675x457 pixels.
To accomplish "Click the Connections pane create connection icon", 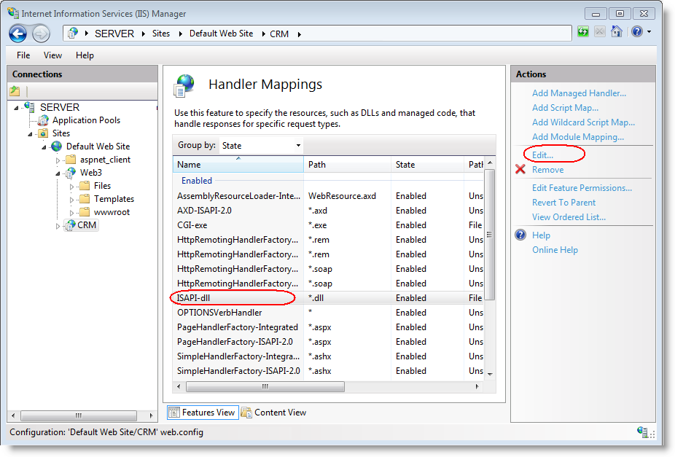I will 15,91.
